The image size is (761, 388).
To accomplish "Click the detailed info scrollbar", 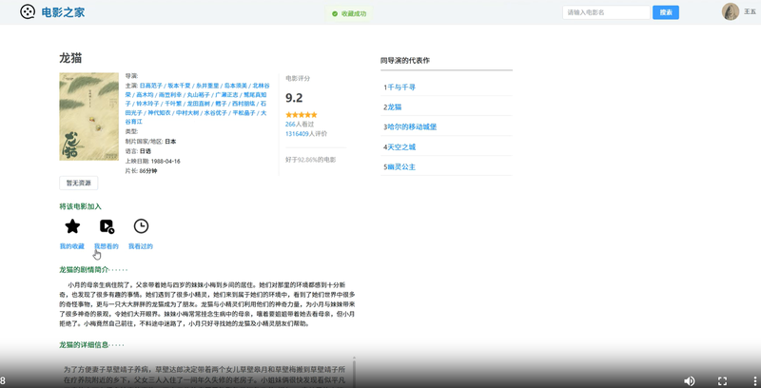I will click(x=354, y=372).
